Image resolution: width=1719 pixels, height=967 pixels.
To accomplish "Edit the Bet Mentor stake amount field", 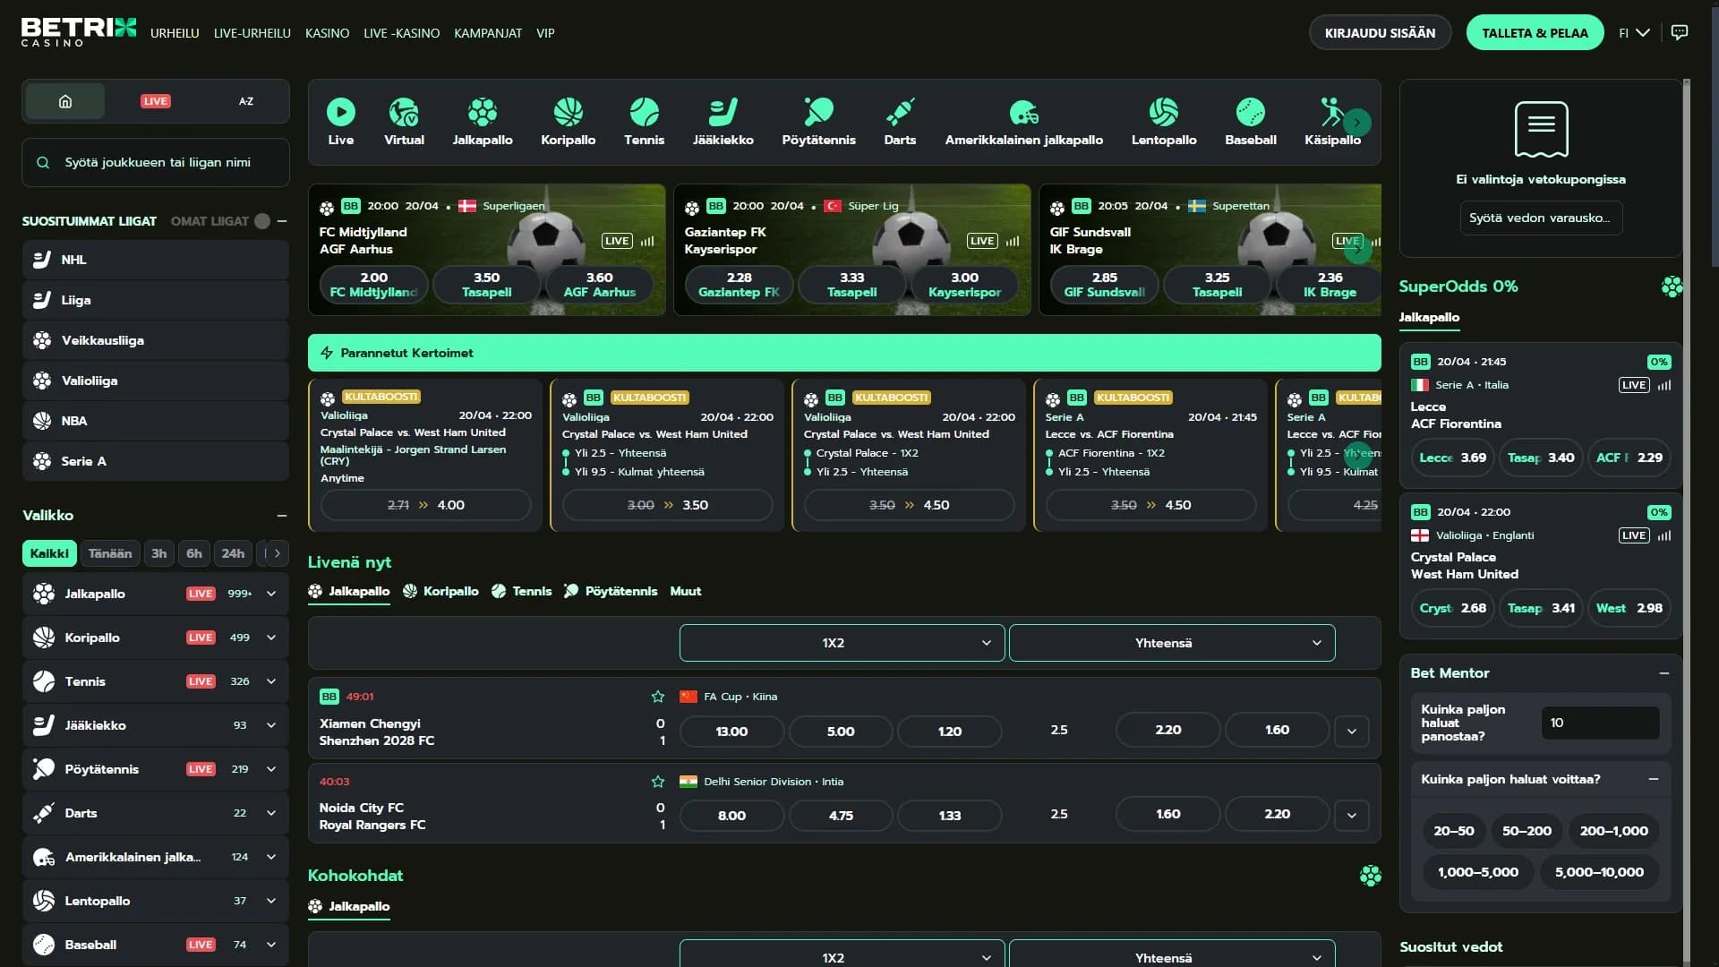I will pyautogui.click(x=1600, y=723).
